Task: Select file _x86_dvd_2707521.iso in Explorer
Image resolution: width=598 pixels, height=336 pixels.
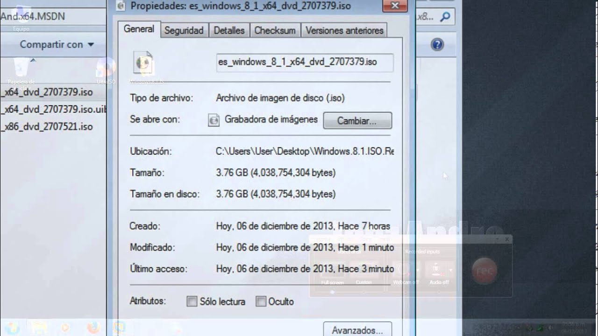Action: tap(47, 126)
